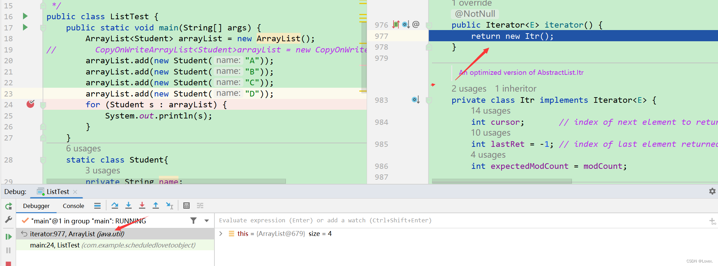
Task: Click the '10 usages' hint above lastRet
Action: (x=491, y=133)
